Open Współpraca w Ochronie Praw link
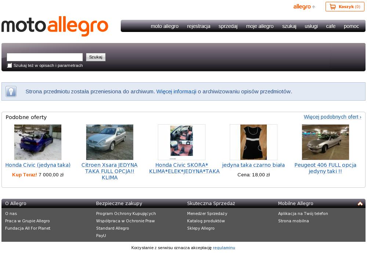The width and height of the screenshot is (367, 255). [x=126, y=221]
